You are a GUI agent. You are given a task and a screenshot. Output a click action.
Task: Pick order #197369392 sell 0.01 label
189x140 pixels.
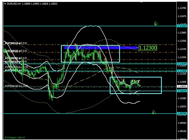coord(16,58)
